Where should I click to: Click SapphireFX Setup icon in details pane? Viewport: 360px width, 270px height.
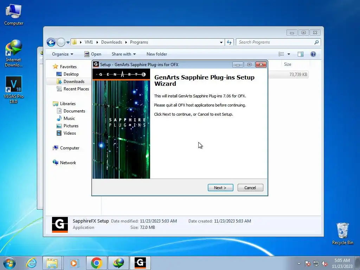click(x=60, y=225)
